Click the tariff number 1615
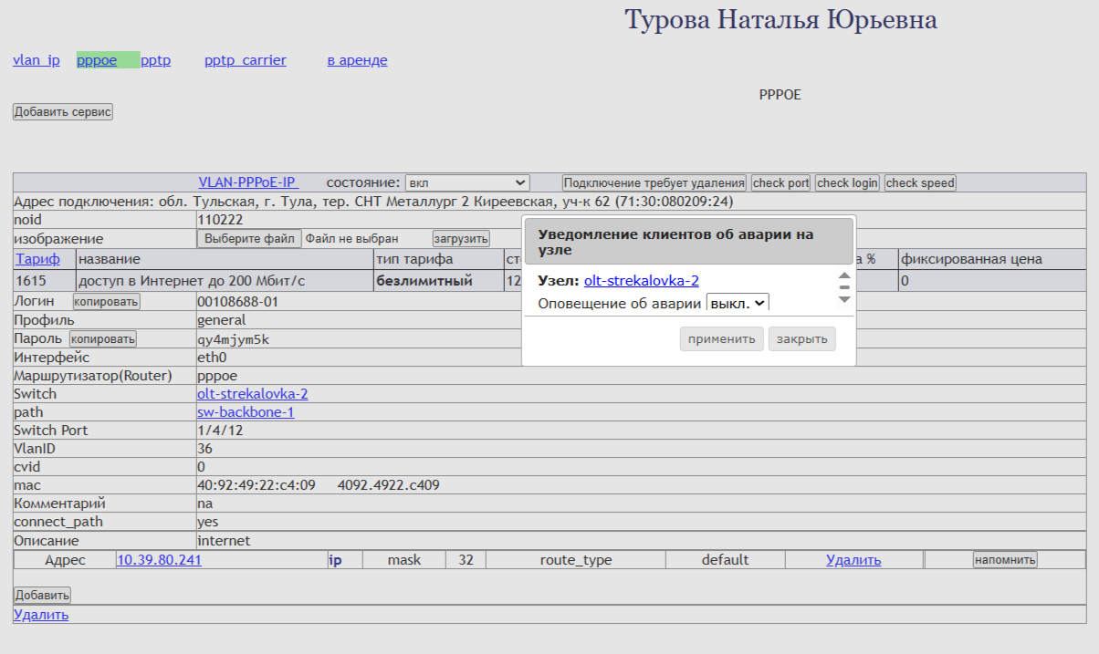The image size is (1099, 654). click(31, 281)
